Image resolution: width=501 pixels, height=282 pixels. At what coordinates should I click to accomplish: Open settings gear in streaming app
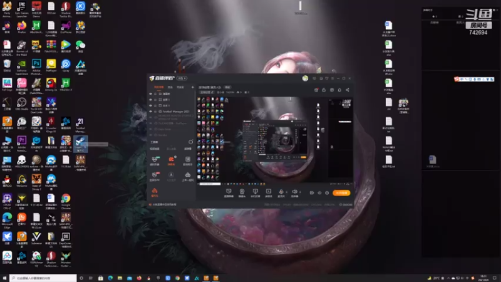click(x=327, y=193)
